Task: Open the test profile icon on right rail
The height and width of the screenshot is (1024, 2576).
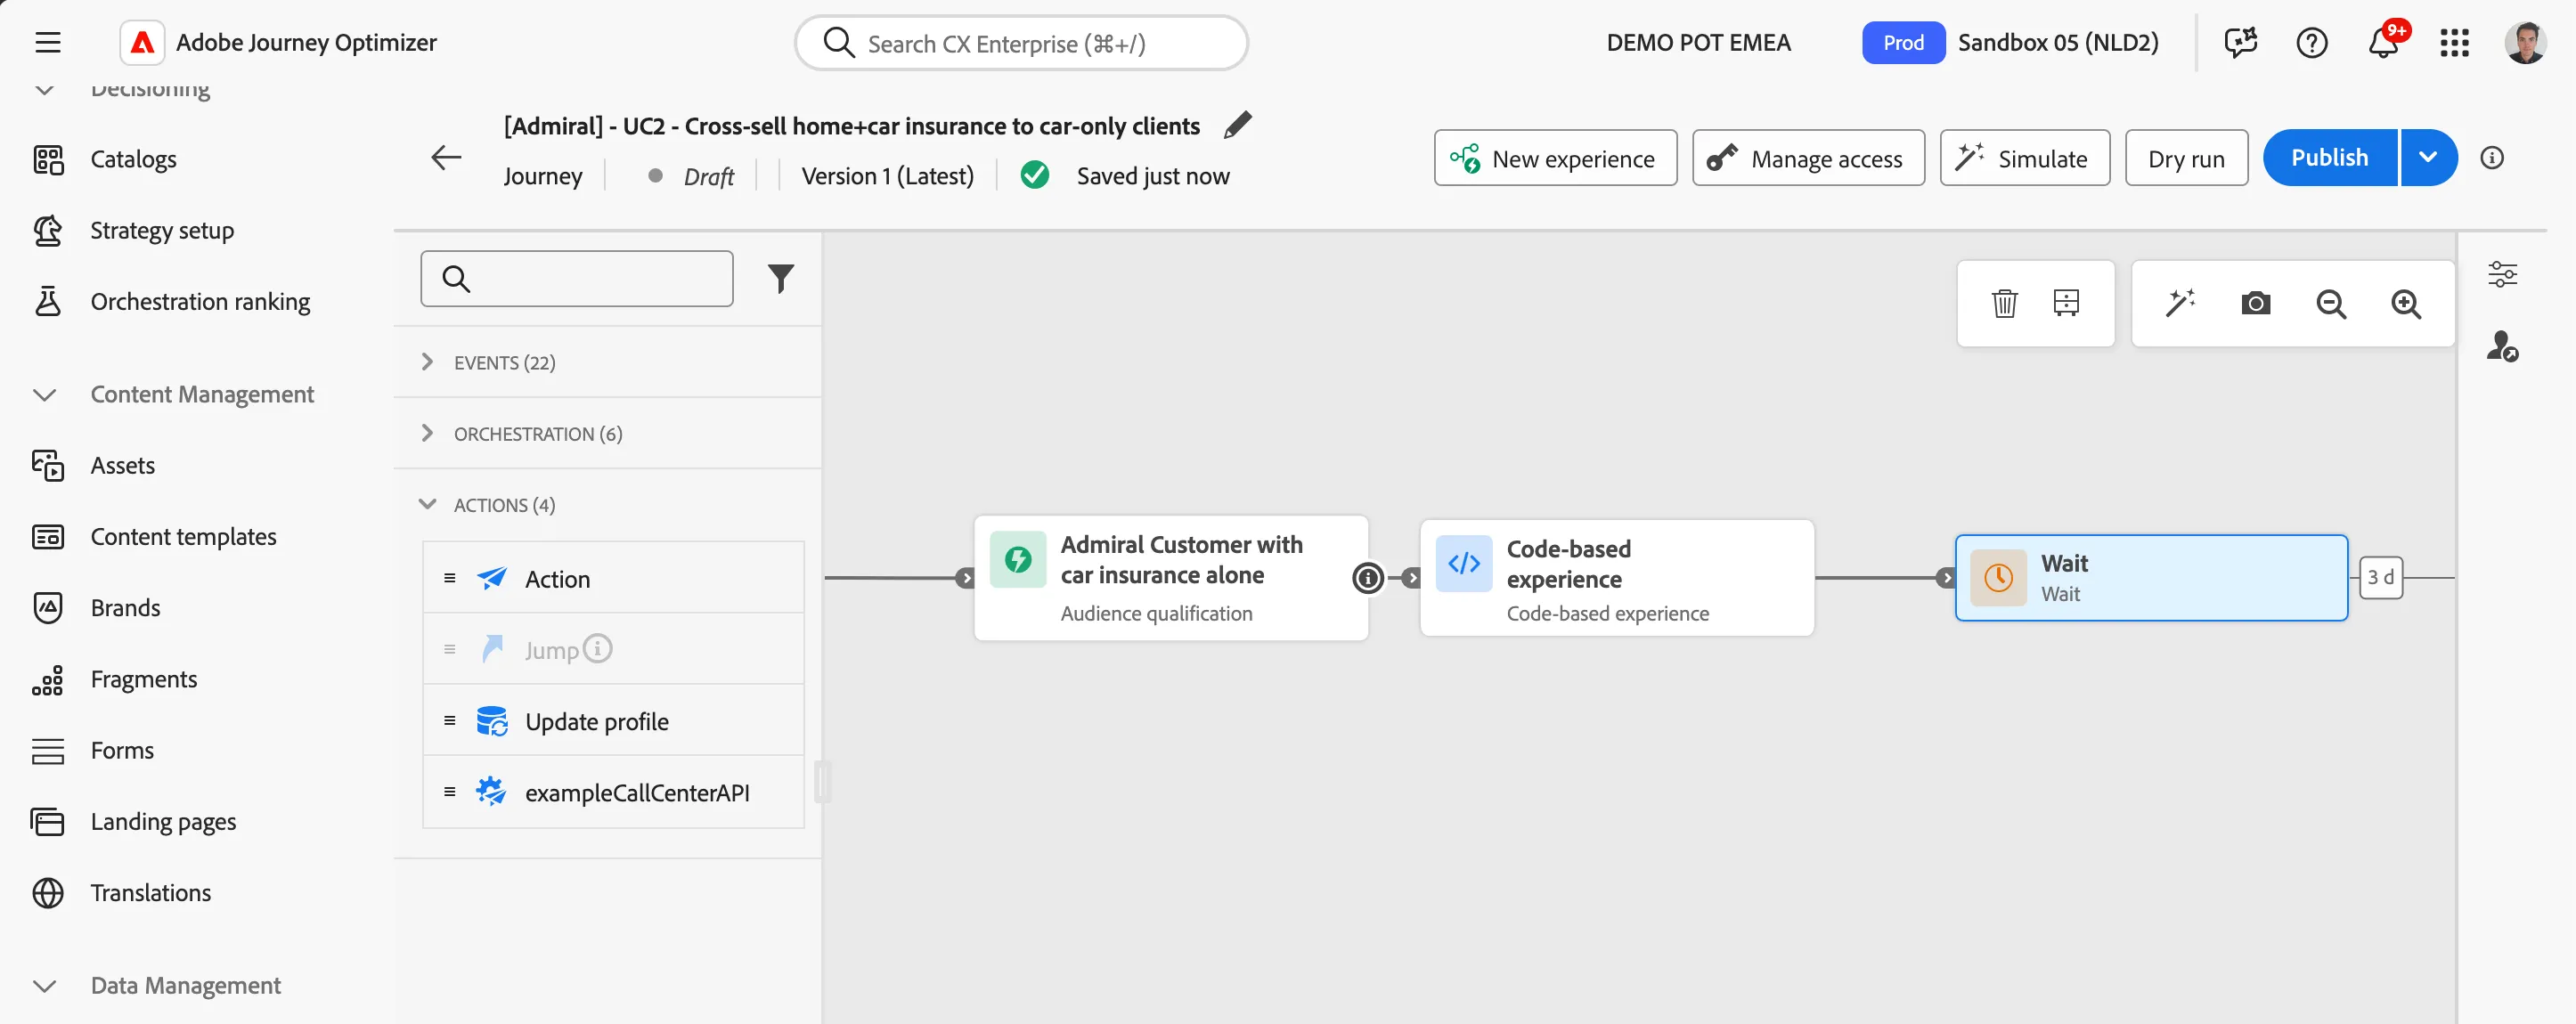Action: coord(2502,346)
